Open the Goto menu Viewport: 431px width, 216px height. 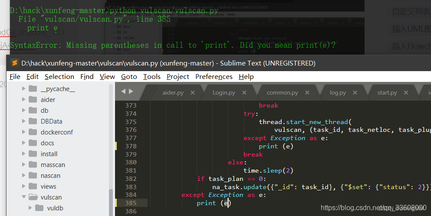[x=129, y=77]
